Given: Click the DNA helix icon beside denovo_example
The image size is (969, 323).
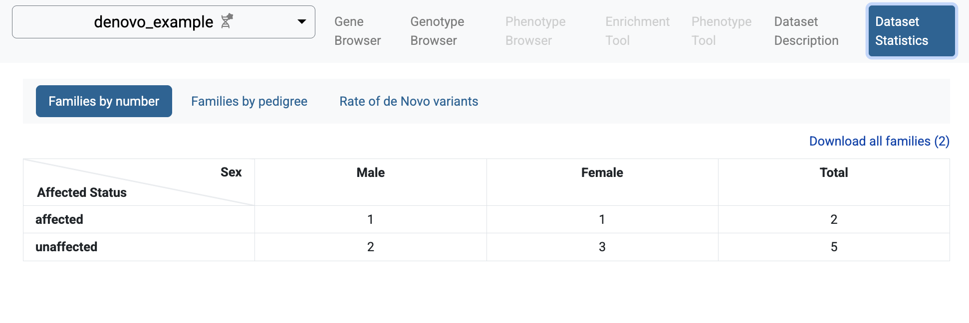Looking at the screenshot, I should point(226,21).
